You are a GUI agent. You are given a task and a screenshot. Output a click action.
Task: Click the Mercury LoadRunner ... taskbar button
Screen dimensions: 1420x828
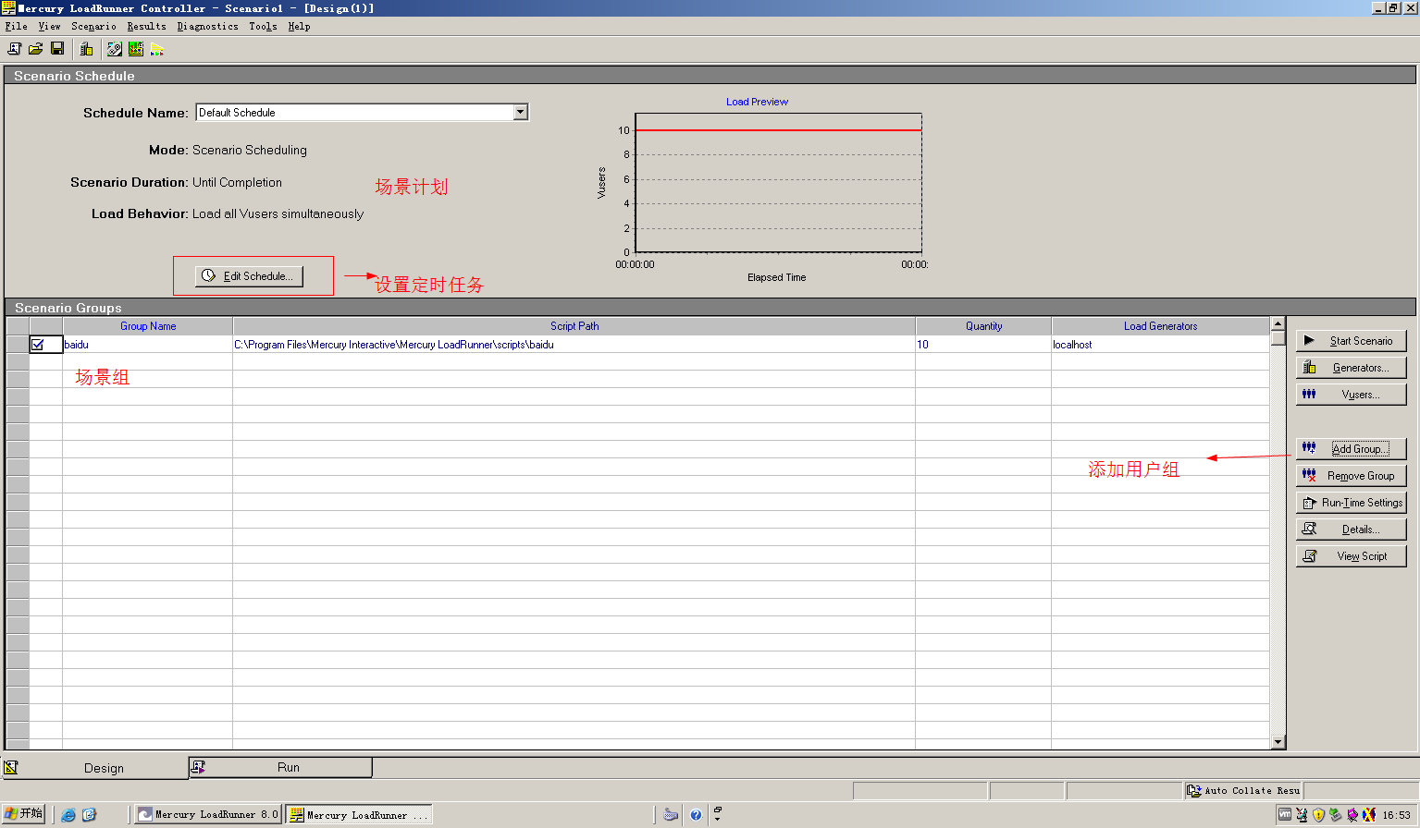(359, 814)
